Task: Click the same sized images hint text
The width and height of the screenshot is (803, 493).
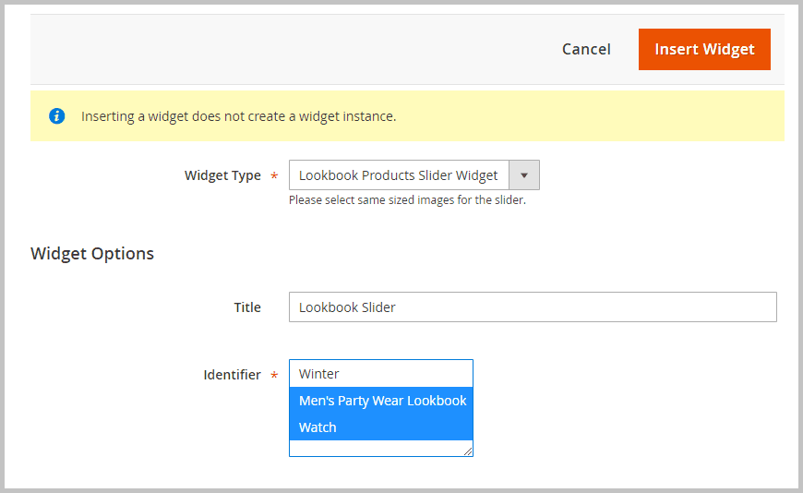Action: coord(407,199)
